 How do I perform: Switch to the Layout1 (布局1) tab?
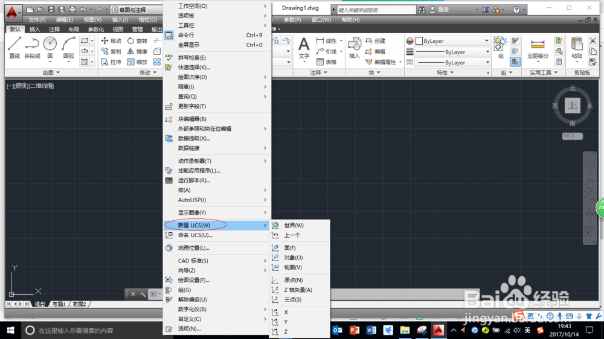[x=59, y=304]
